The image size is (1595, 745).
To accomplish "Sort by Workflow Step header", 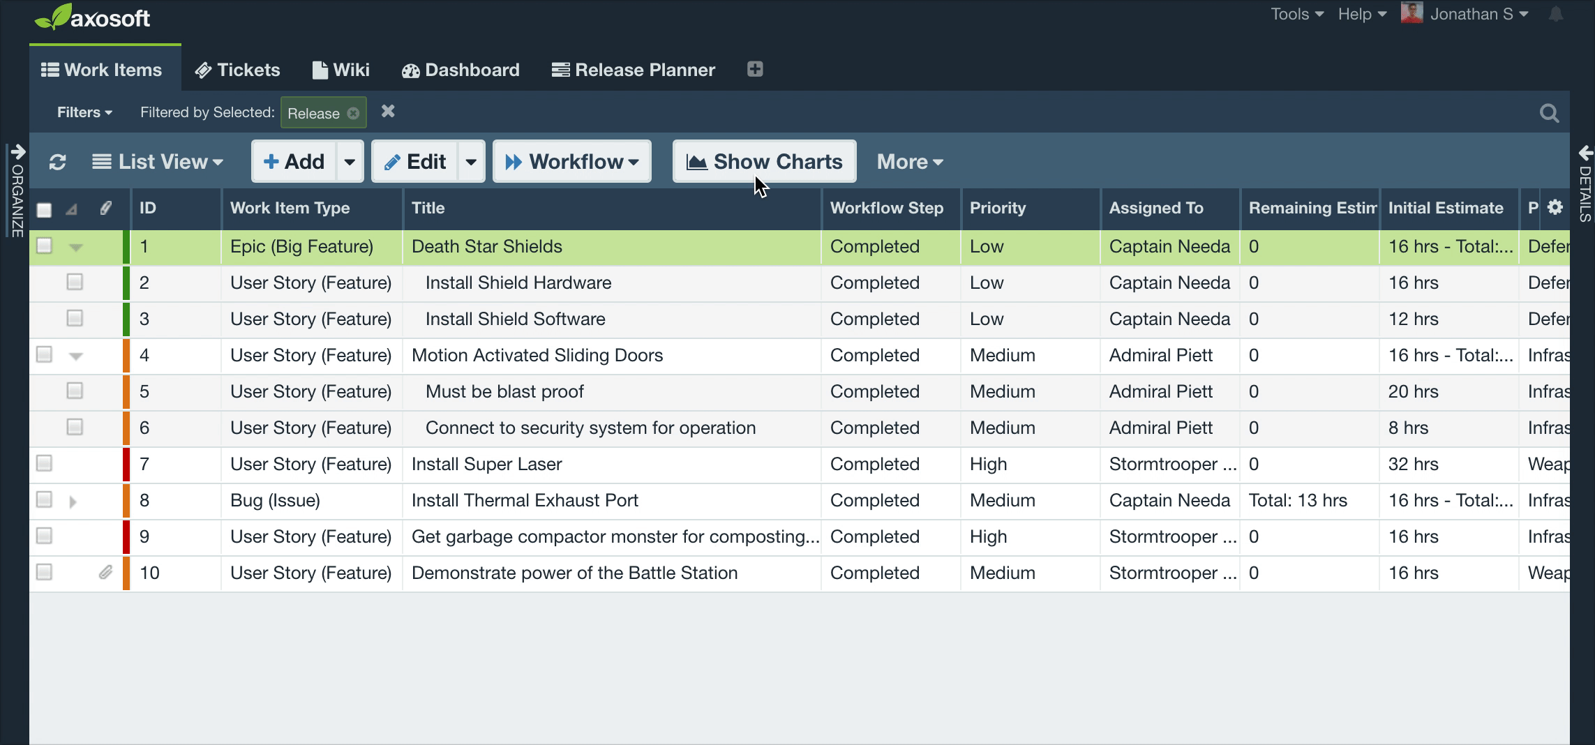I will coord(891,208).
